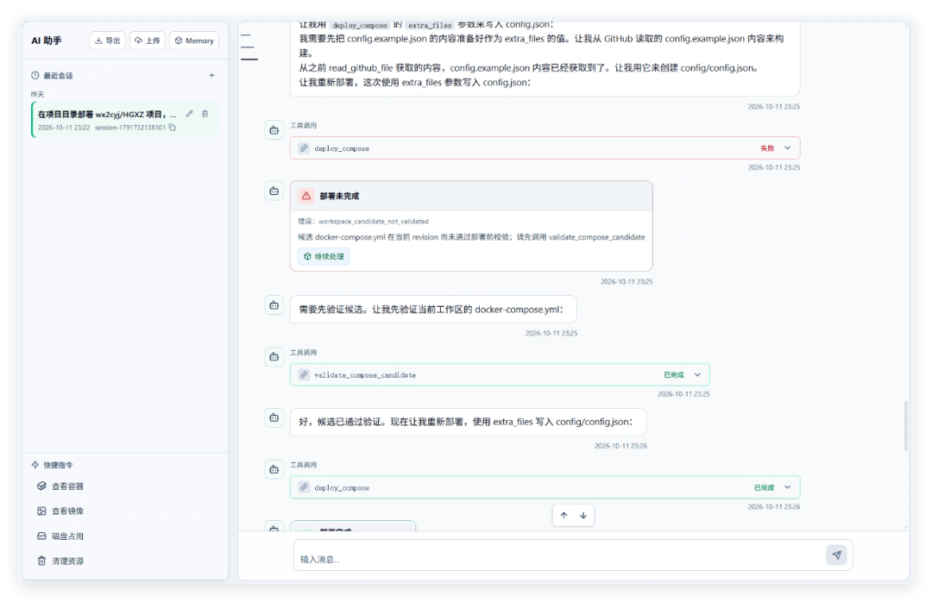Click the validate_compose_candidate link icon
Image resolution: width=932 pixels, height=602 pixels.
coord(304,375)
